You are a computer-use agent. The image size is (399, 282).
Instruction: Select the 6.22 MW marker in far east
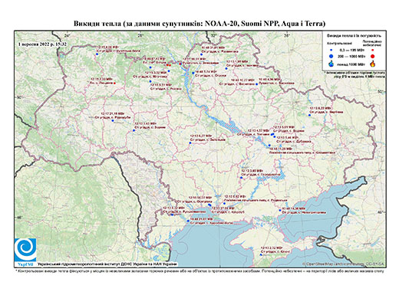tap(309, 115)
